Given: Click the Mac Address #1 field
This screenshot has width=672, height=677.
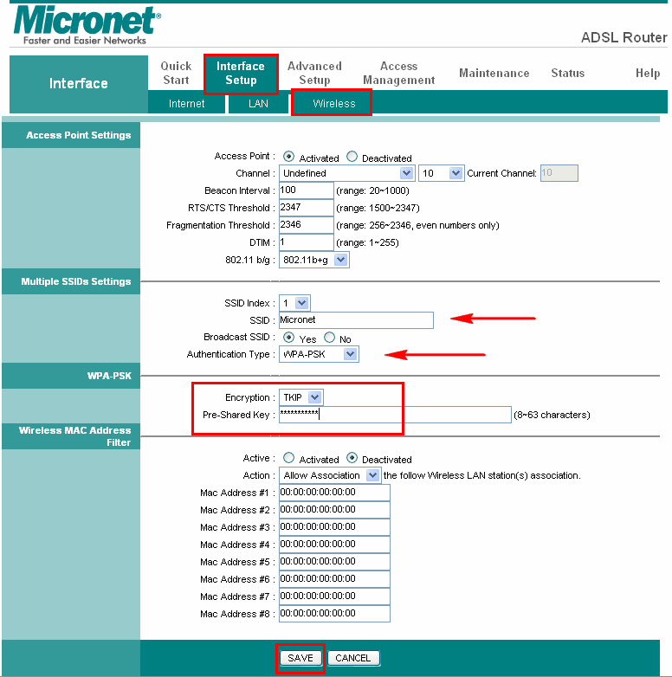Looking at the screenshot, I should point(334,493).
